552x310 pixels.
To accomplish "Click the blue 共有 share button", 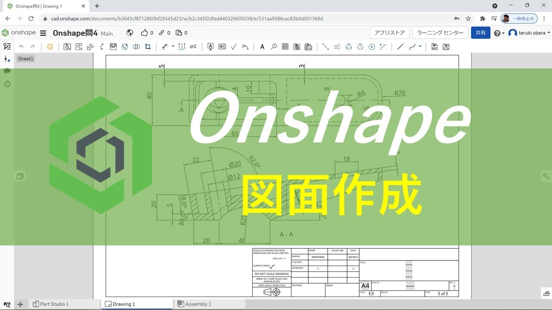I will (480, 33).
